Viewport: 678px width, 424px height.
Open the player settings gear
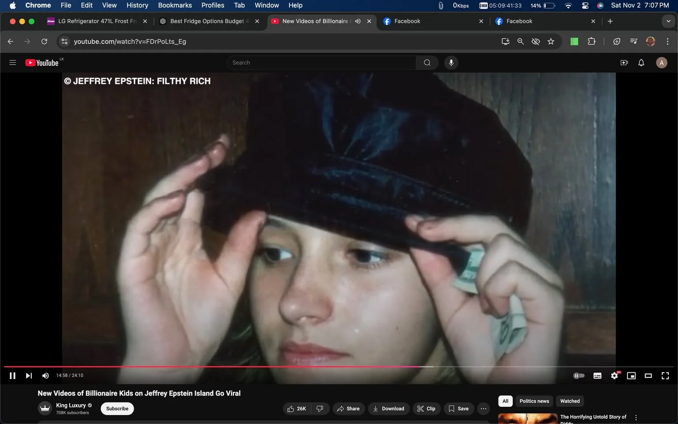click(614, 375)
